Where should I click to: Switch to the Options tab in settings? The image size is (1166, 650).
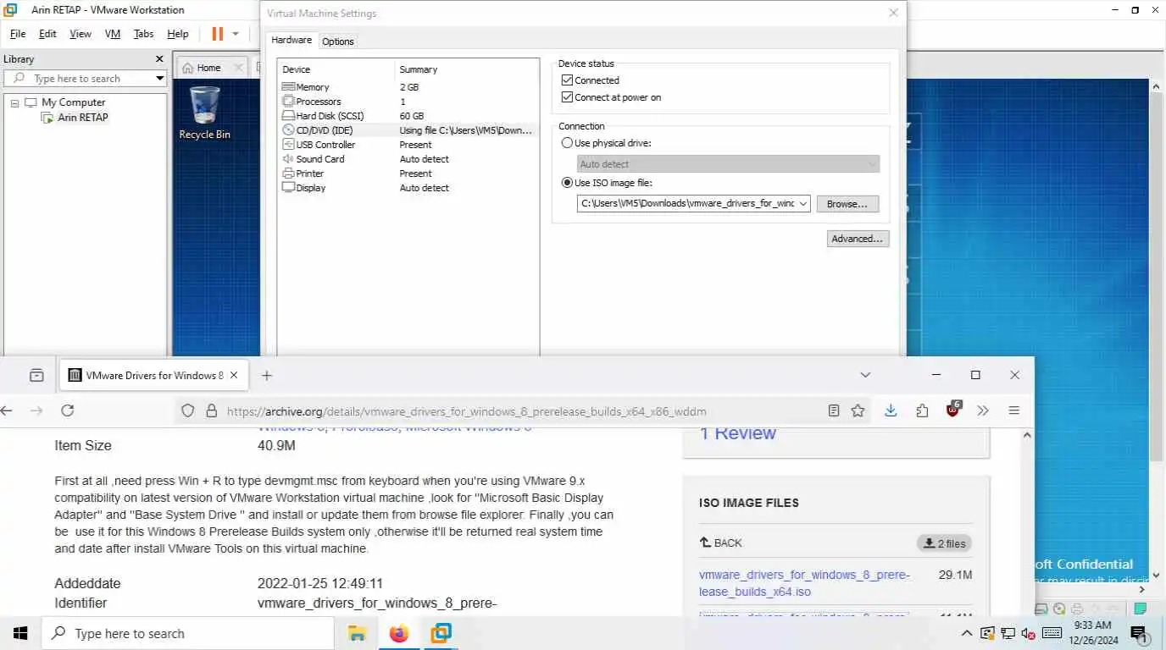pyautogui.click(x=337, y=41)
